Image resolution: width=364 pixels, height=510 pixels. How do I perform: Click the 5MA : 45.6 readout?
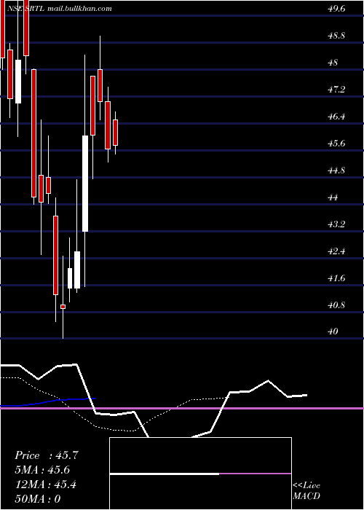coord(42,470)
